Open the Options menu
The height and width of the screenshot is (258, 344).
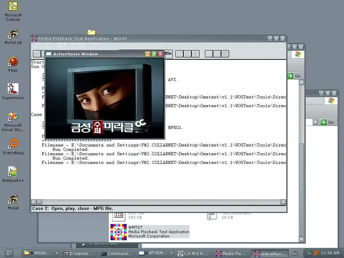click(x=78, y=45)
